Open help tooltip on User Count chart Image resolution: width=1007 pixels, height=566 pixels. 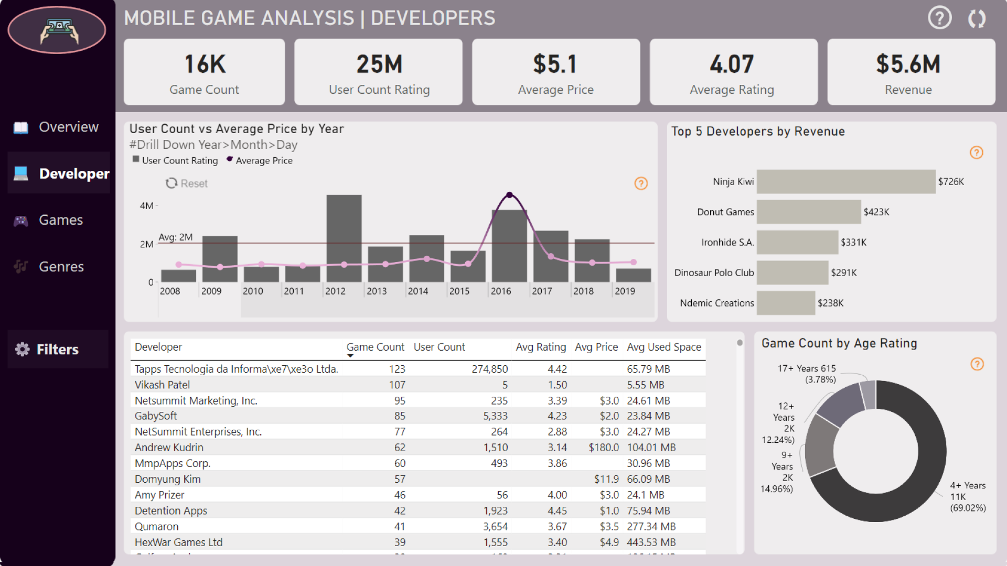point(641,183)
